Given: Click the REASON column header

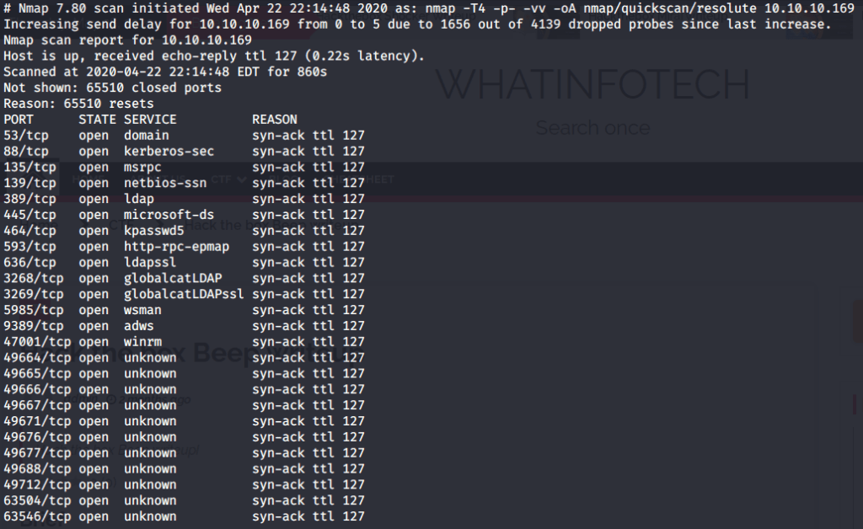Looking at the screenshot, I should 275,120.
